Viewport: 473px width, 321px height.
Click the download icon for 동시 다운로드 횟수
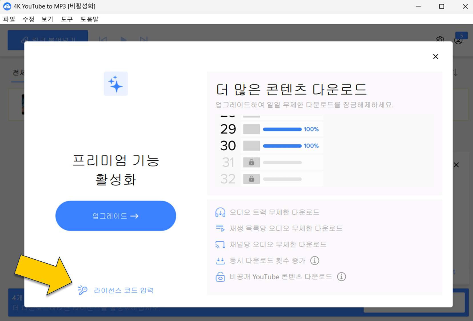220,261
